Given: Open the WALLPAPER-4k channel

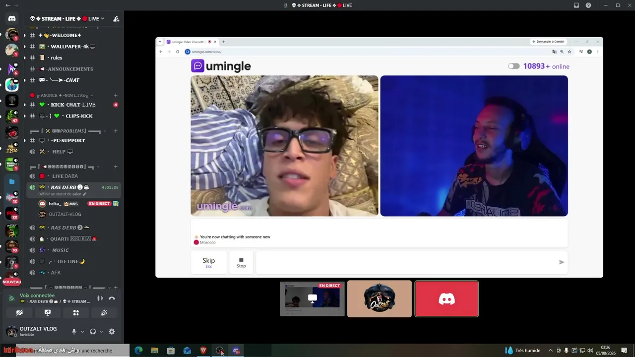Looking at the screenshot, I should tap(74, 47).
